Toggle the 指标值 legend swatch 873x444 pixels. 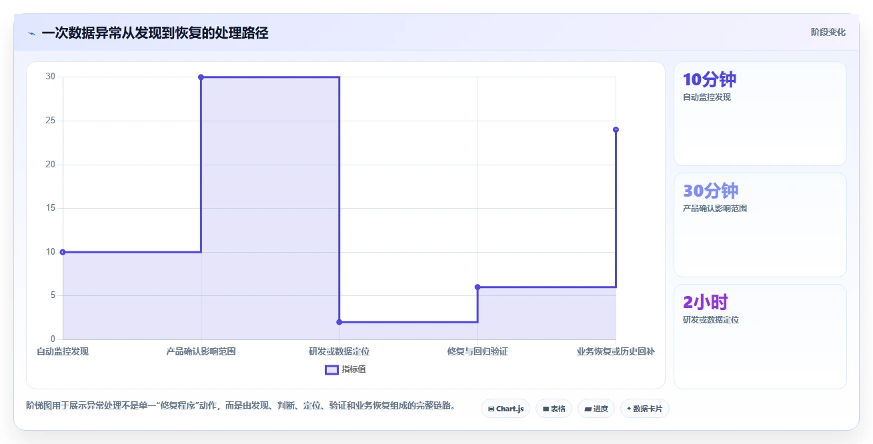pos(331,369)
